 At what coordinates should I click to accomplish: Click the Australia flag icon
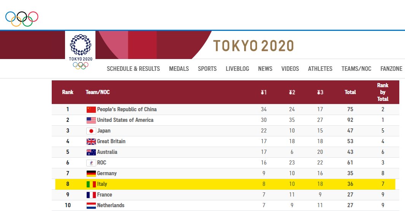(x=91, y=152)
